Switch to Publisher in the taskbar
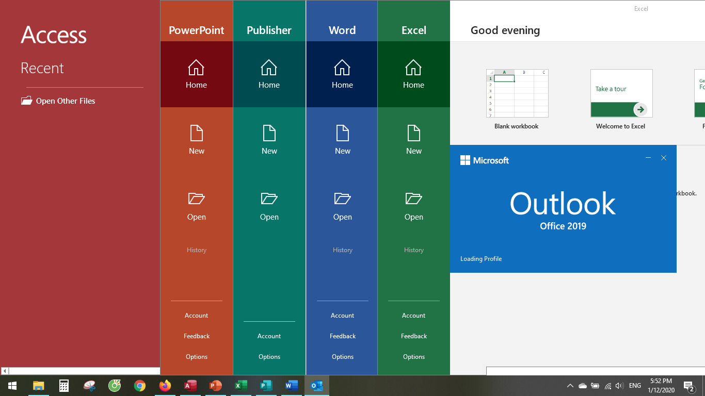Screen dimensions: 705x396 tap(266, 386)
